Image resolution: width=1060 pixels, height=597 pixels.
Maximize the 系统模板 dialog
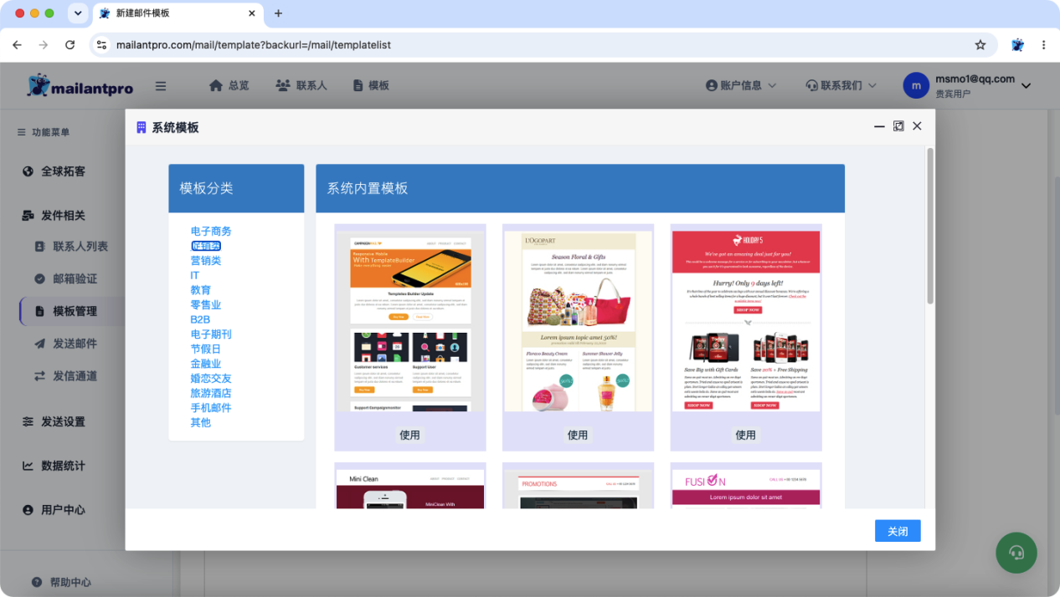pyautogui.click(x=898, y=126)
